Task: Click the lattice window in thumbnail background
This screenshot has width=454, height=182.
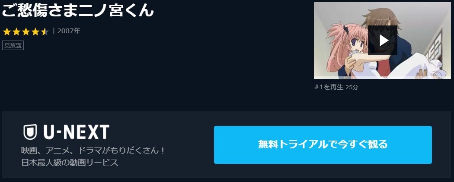Action: pyautogui.click(x=434, y=46)
